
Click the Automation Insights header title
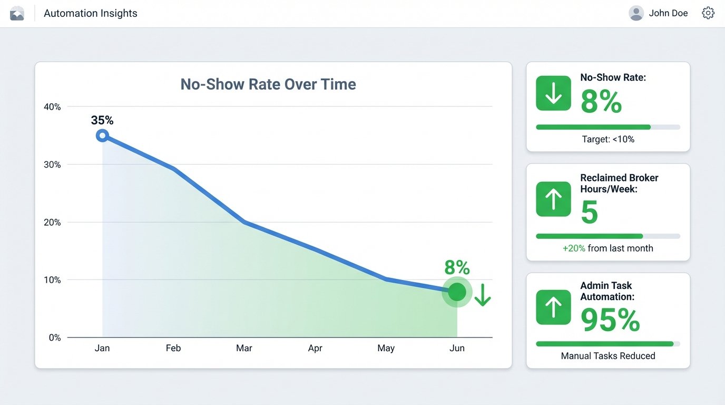90,13
